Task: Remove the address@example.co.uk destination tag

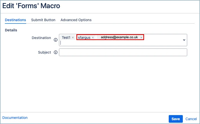Action: (x=141, y=38)
